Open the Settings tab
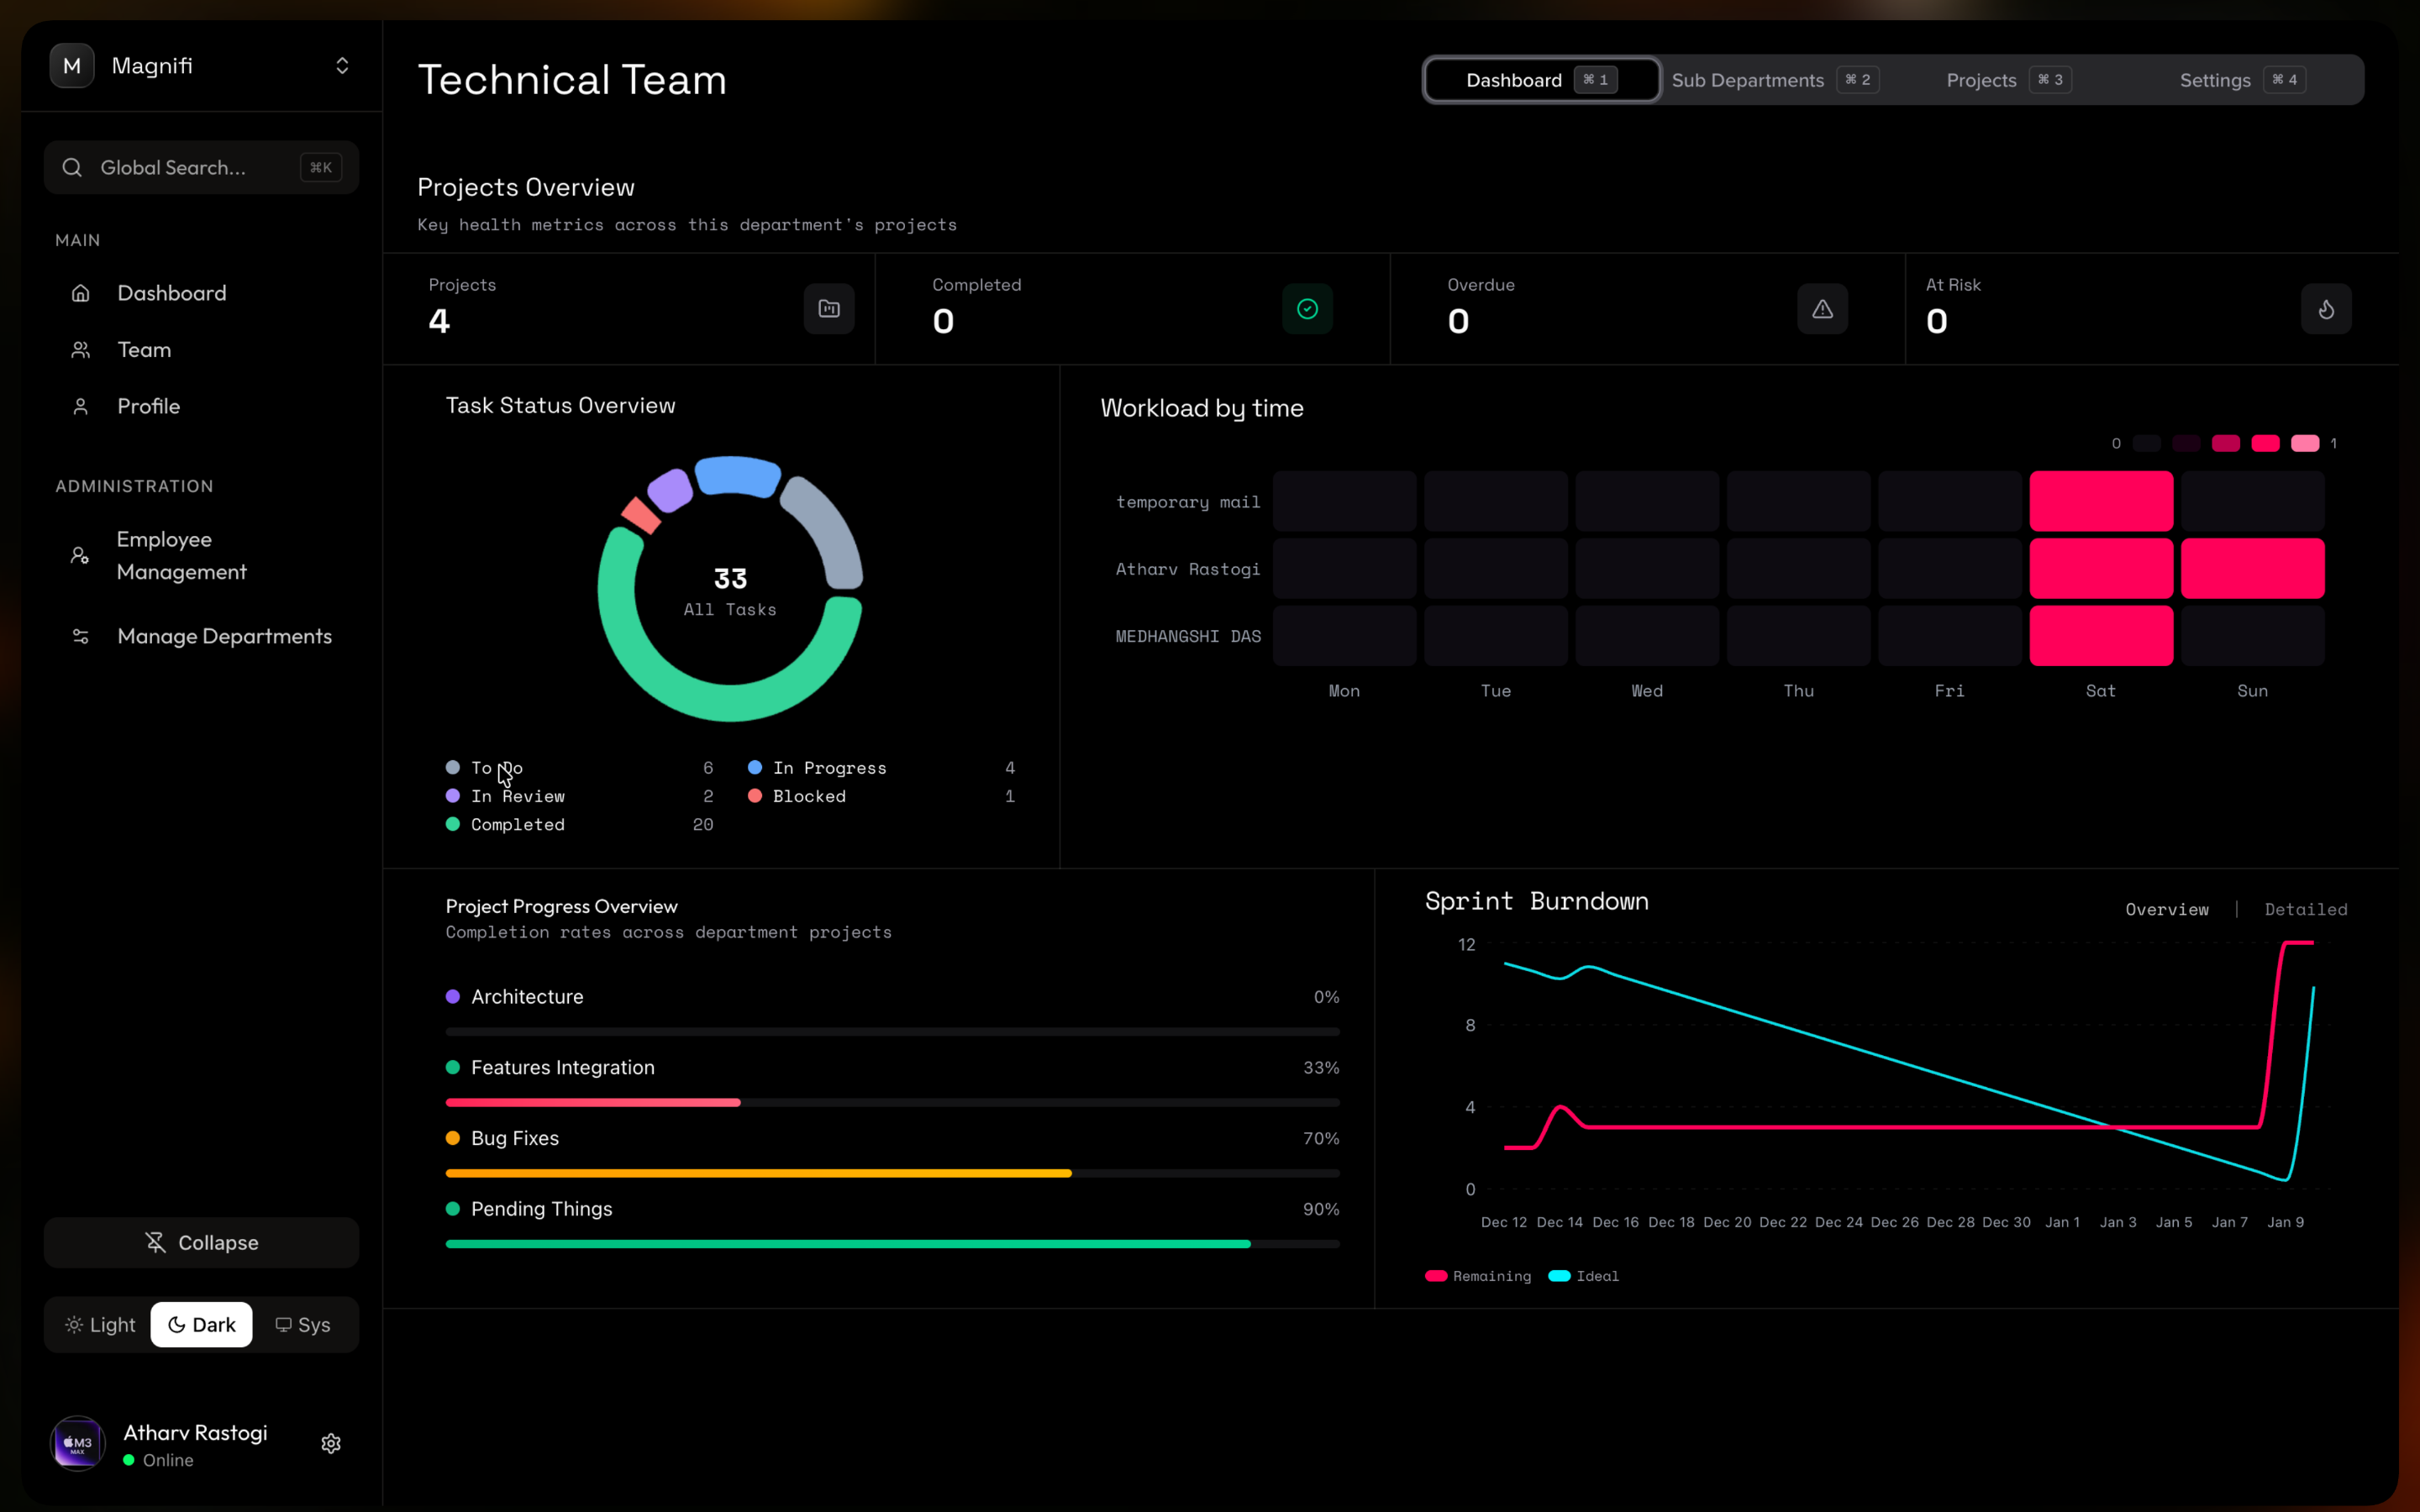 (x=2215, y=79)
